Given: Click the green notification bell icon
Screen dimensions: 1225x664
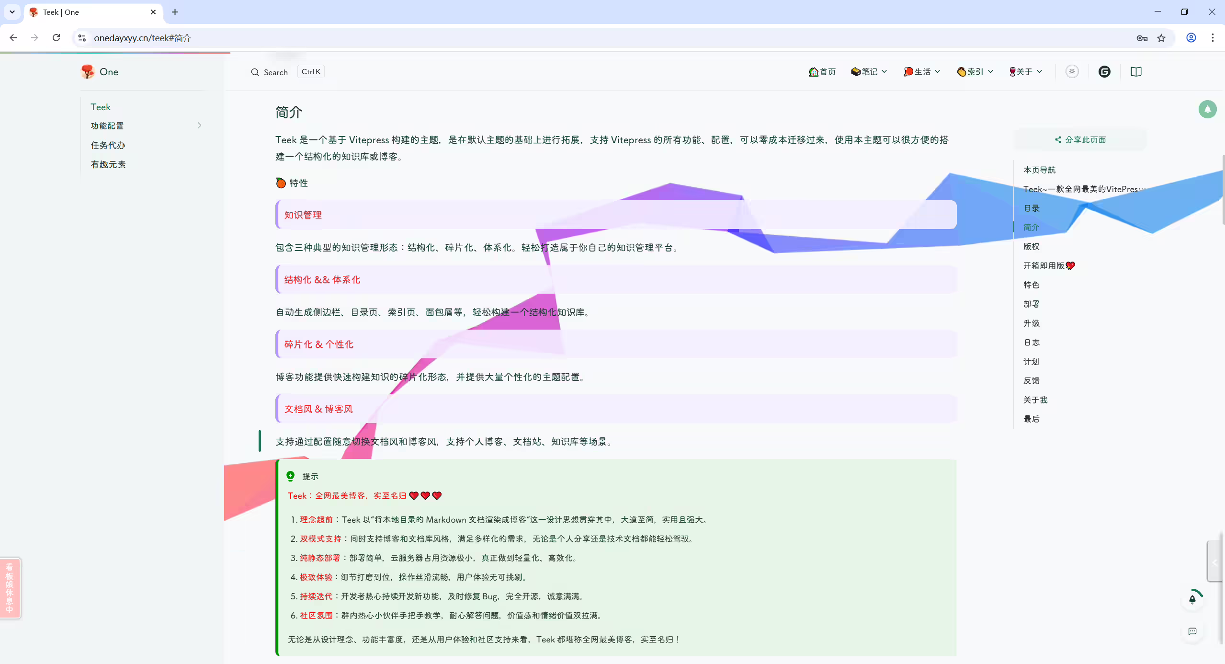Looking at the screenshot, I should (x=1207, y=109).
